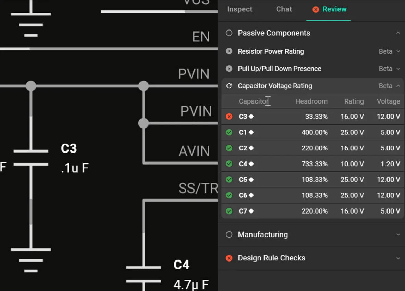Select the C4 result row
This screenshot has height=291, width=405.
pos(308,164)
